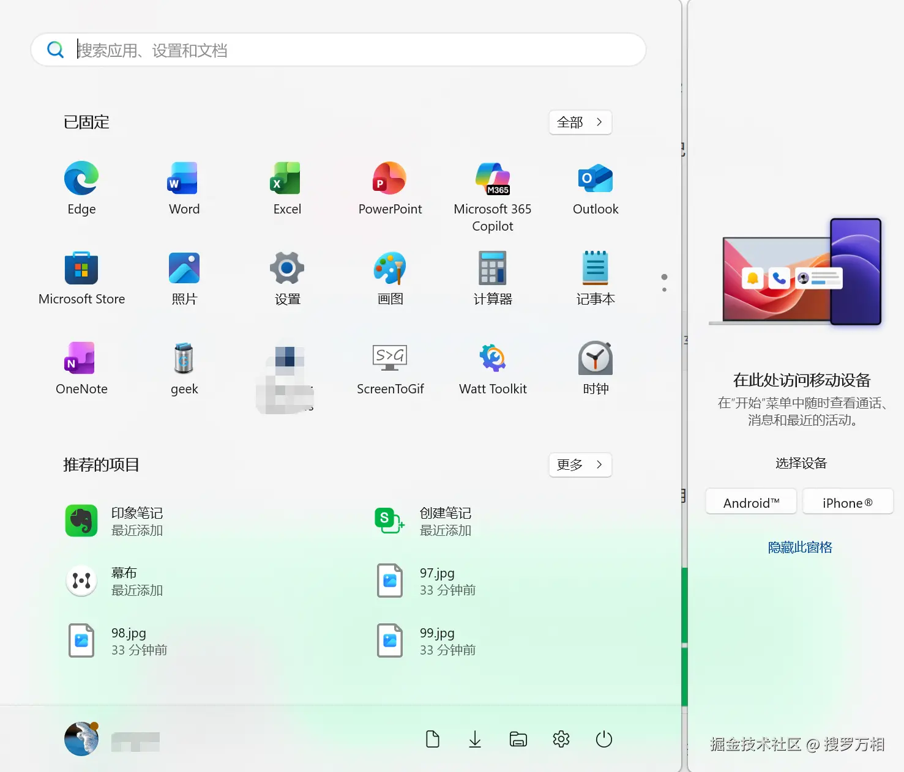904x772 pixels.
Task: Open the 记事本 notepad app
Action: coord(596,278)
